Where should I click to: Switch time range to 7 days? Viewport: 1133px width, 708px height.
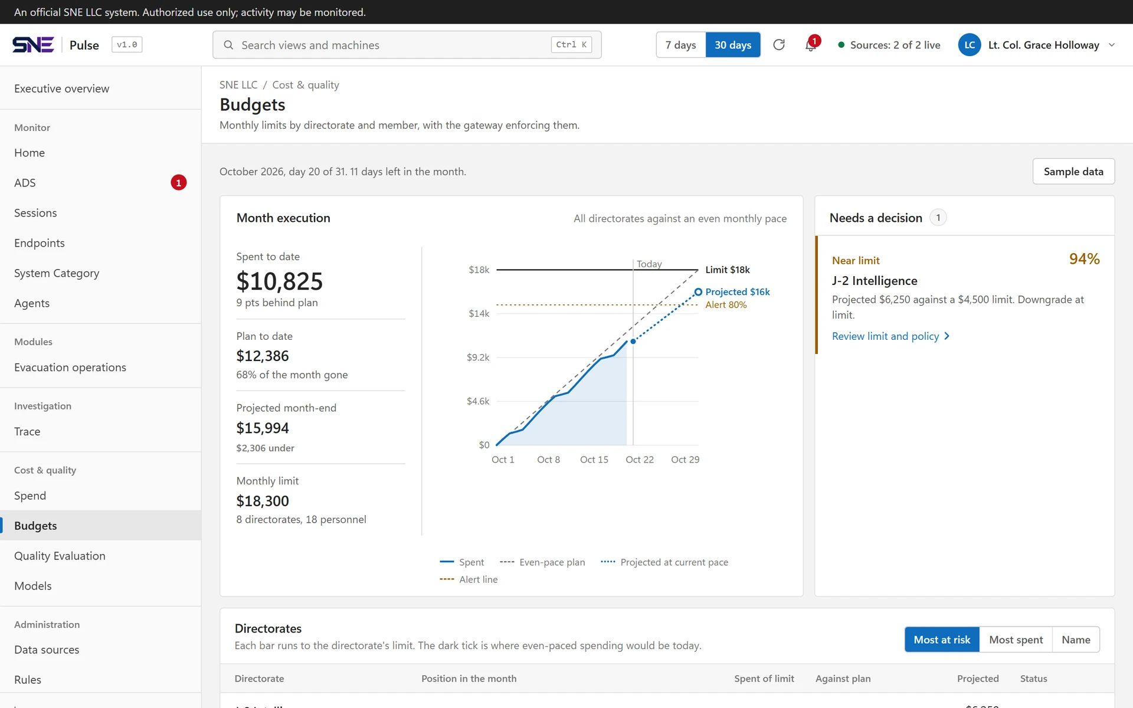(x=681, y=45)
